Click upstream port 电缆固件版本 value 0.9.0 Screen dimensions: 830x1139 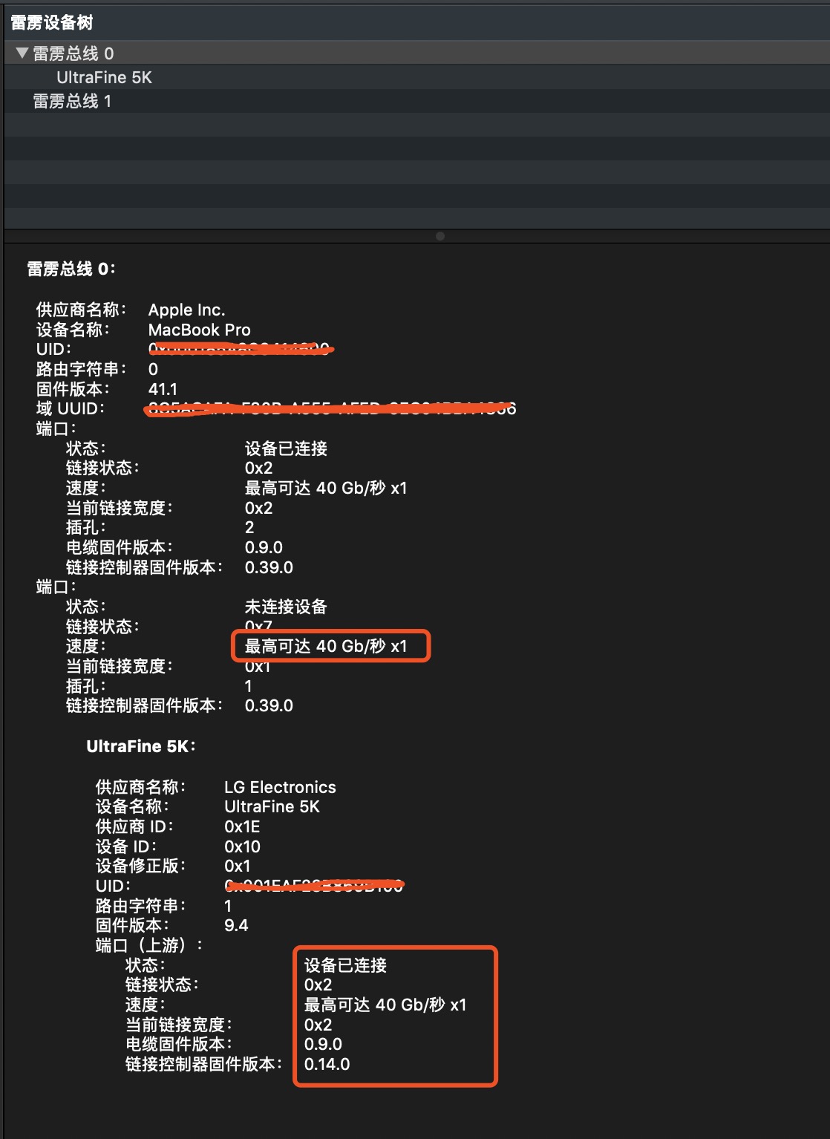tap(323, 1044)
